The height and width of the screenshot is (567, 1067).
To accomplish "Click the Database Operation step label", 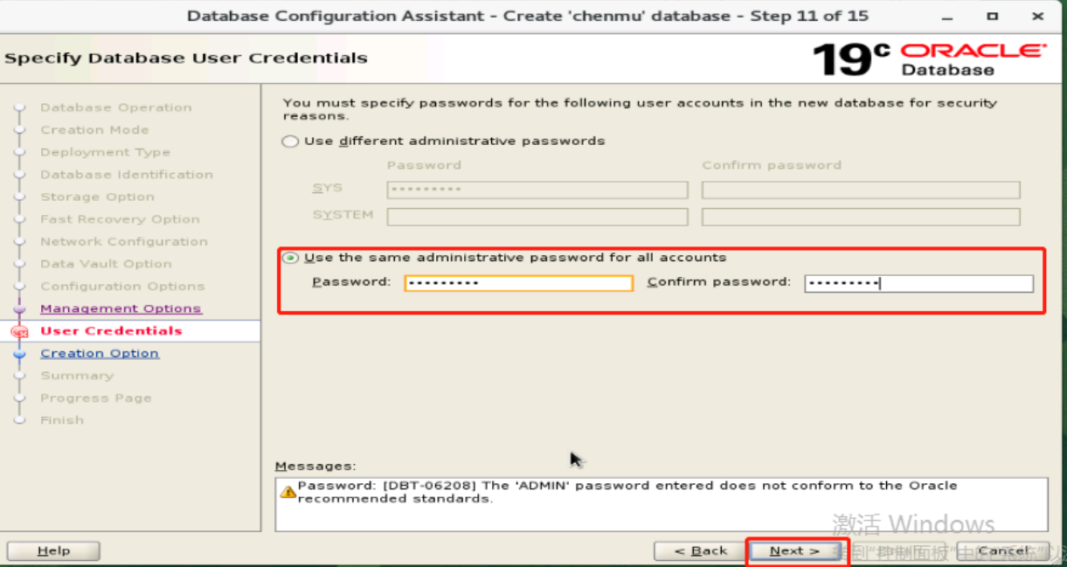I will point(115,107).
